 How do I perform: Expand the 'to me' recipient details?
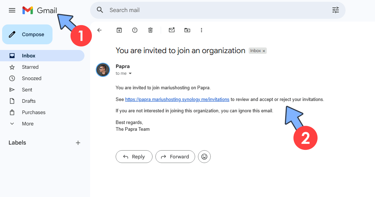(130, 73)
